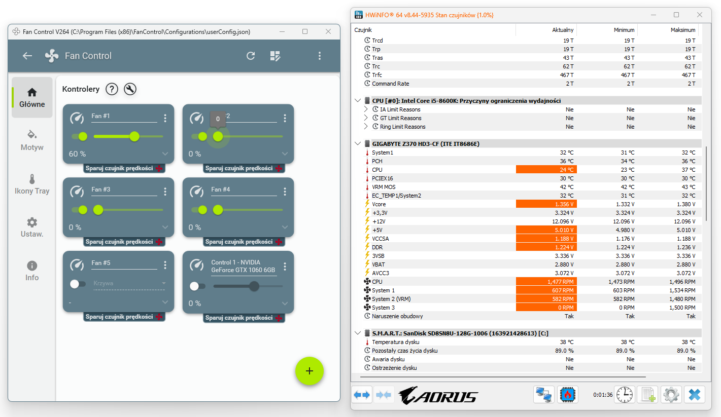This screenshot has width=721, height=417.
Task: Toggle the Fan #4 enable switch
Action: coord(199,210)
